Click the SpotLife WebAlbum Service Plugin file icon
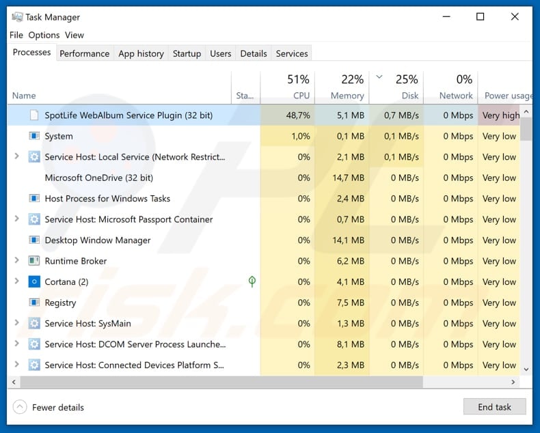Image resolution: width=540 pixels, height=433 pixels. [34, 115]
